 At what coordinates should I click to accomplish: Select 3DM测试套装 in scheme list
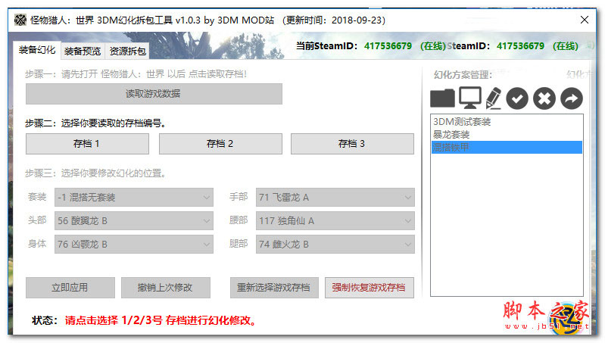click(507, 122)
